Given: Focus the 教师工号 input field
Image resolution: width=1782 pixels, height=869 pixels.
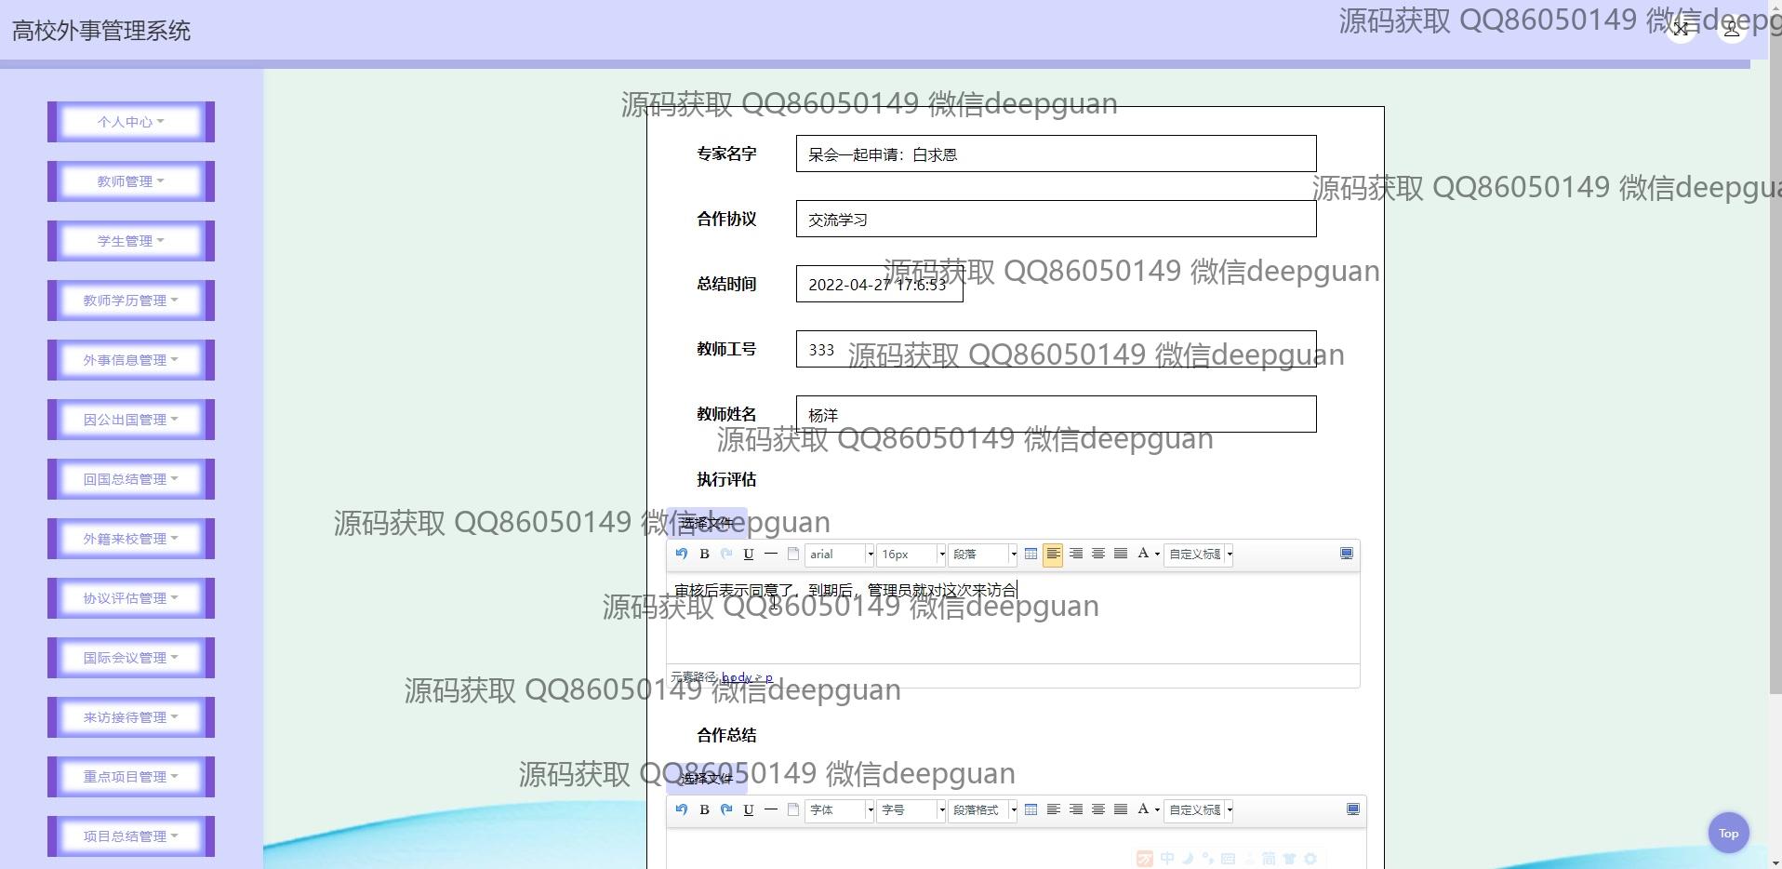Looking at the screenshot, I should point(1056,349).
